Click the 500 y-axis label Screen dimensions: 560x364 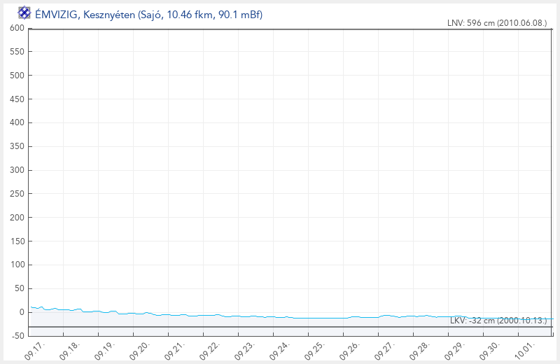[17, 76]
